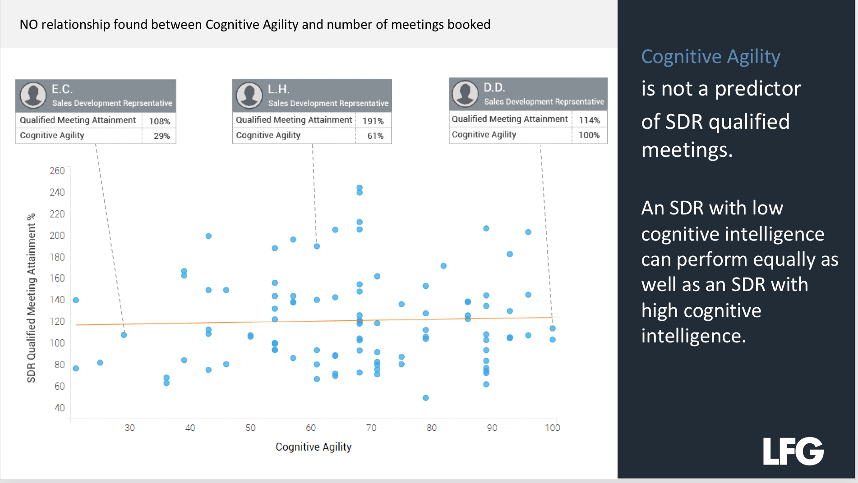This screenshot has width=858, height=483.
Task: Click L.H.'s 61% Cognitive Agility value
Action: point(375,136)
